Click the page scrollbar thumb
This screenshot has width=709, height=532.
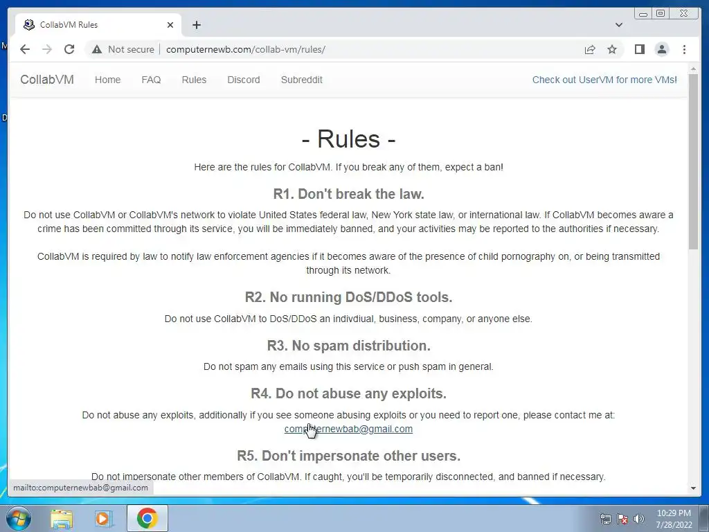pyautogui.click(x=693, y=161)
